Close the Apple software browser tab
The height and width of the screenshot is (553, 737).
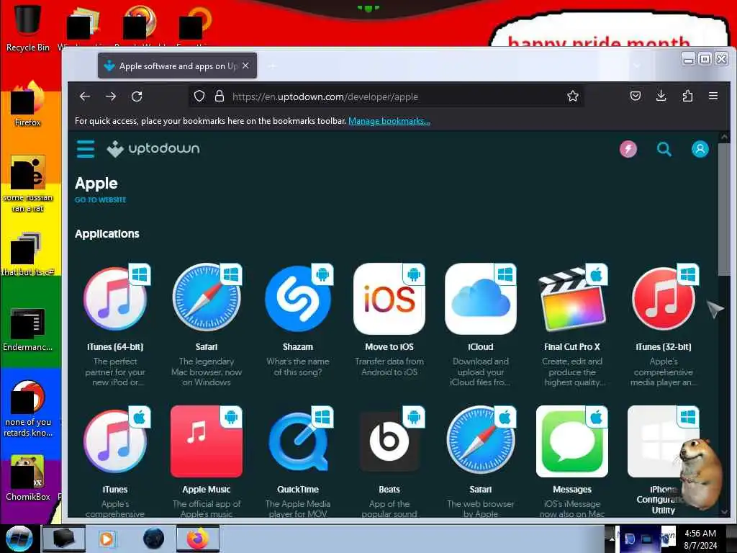tap(245, 66)
